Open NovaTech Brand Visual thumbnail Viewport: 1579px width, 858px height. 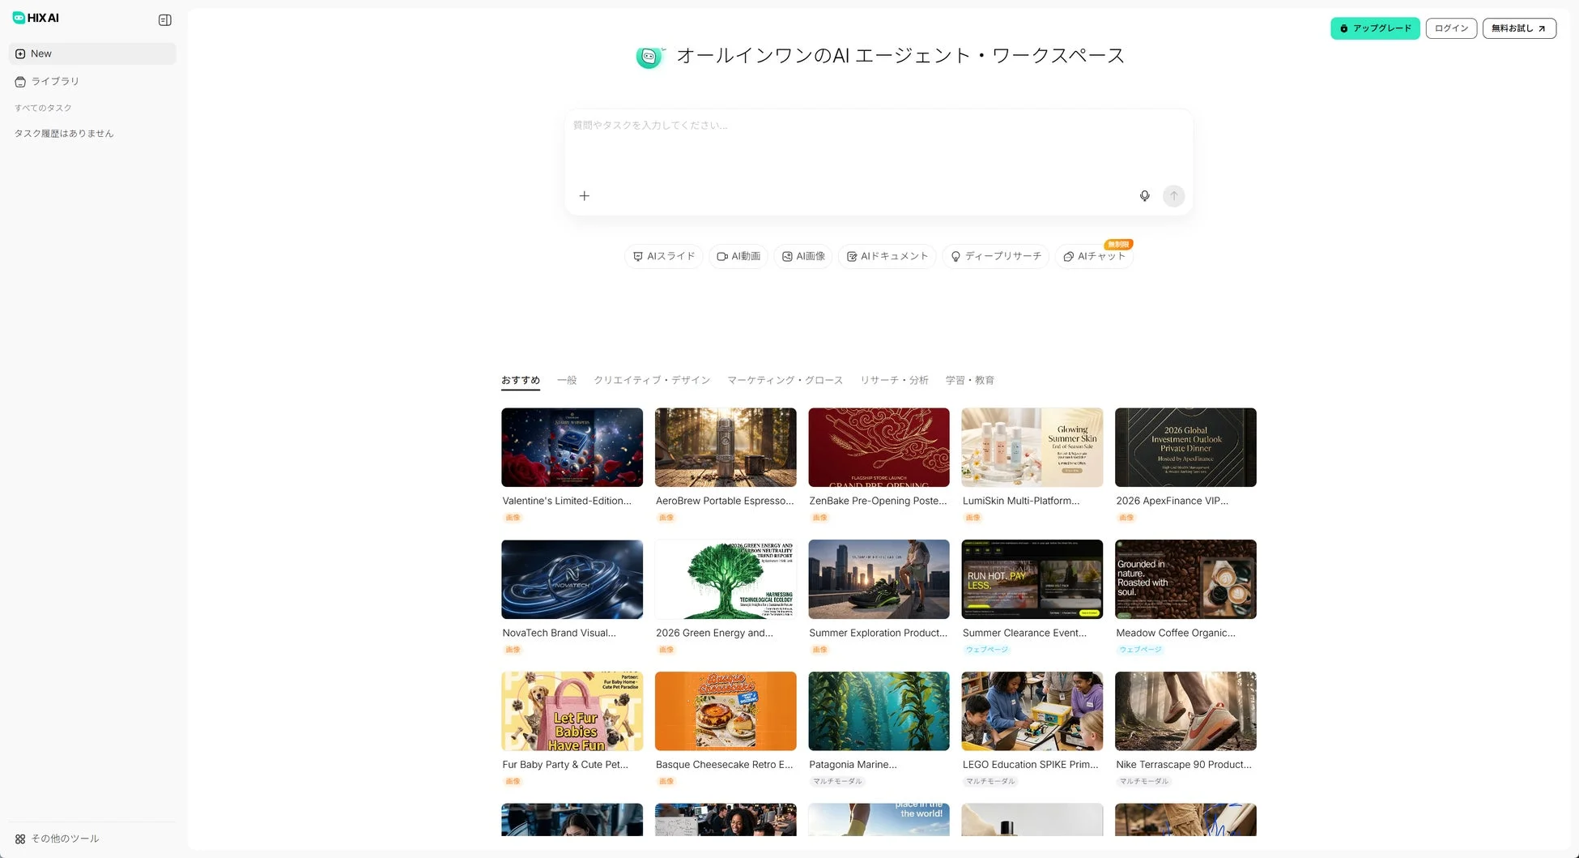572,579
